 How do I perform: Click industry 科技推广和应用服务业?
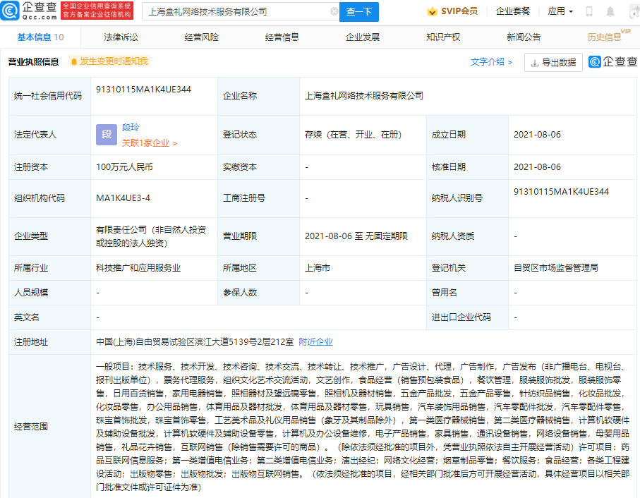138,268
